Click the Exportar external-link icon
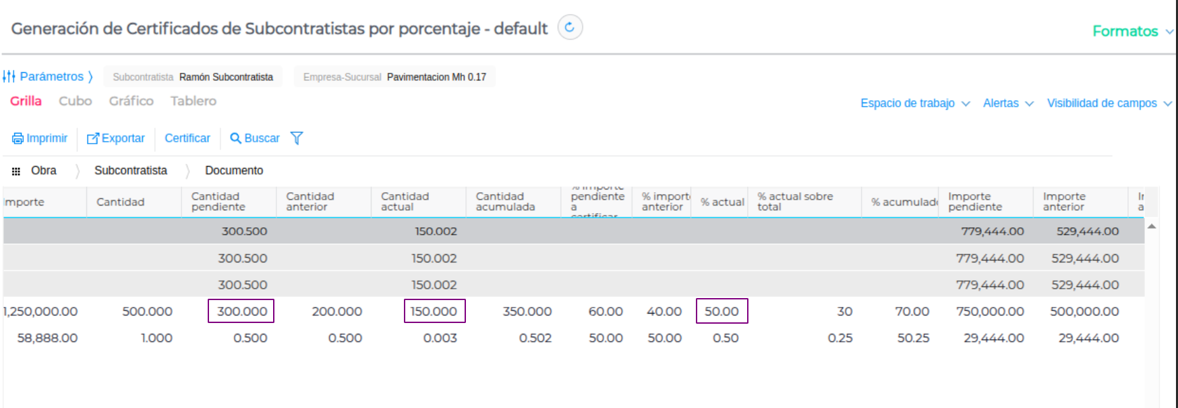Image resolution: width=1178 pixels, height=408 pixels. click(93, 138)
